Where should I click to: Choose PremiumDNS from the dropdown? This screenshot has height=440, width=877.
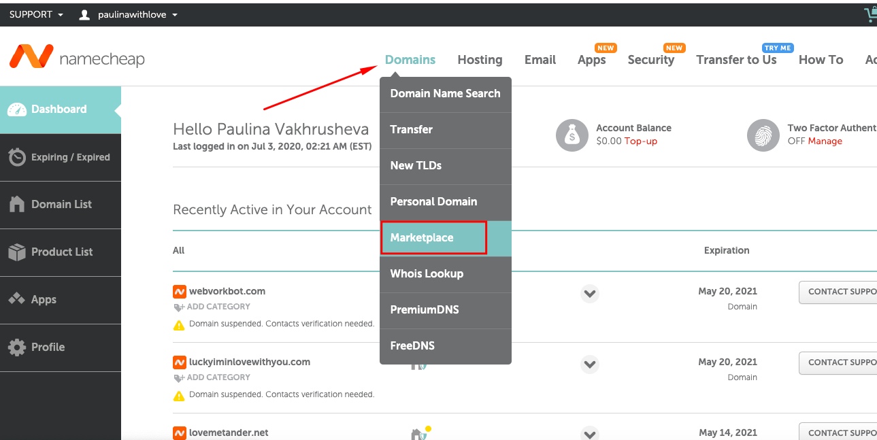[446, 310]
